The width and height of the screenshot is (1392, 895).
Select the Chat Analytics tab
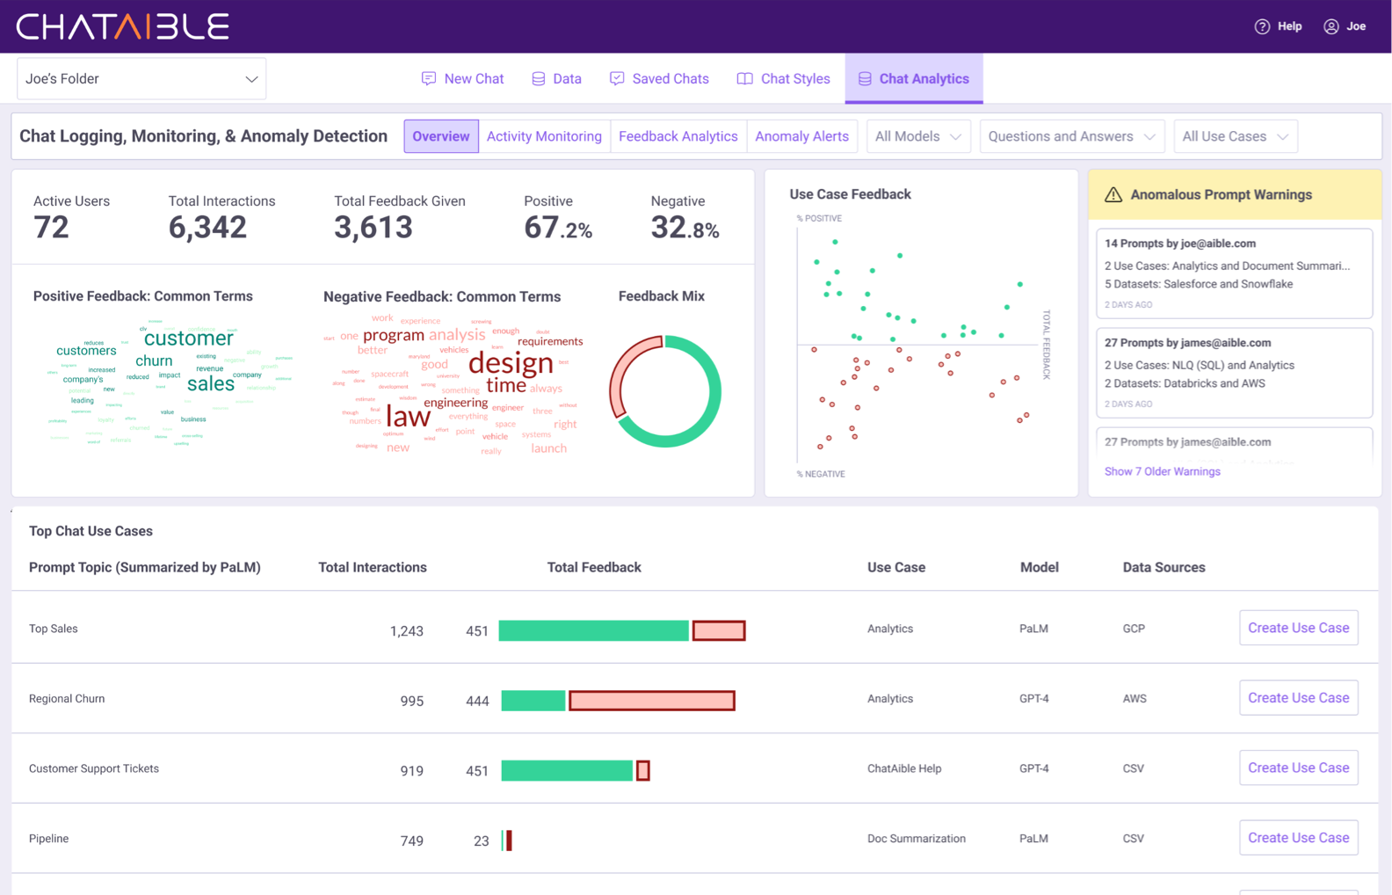[914, 79]
